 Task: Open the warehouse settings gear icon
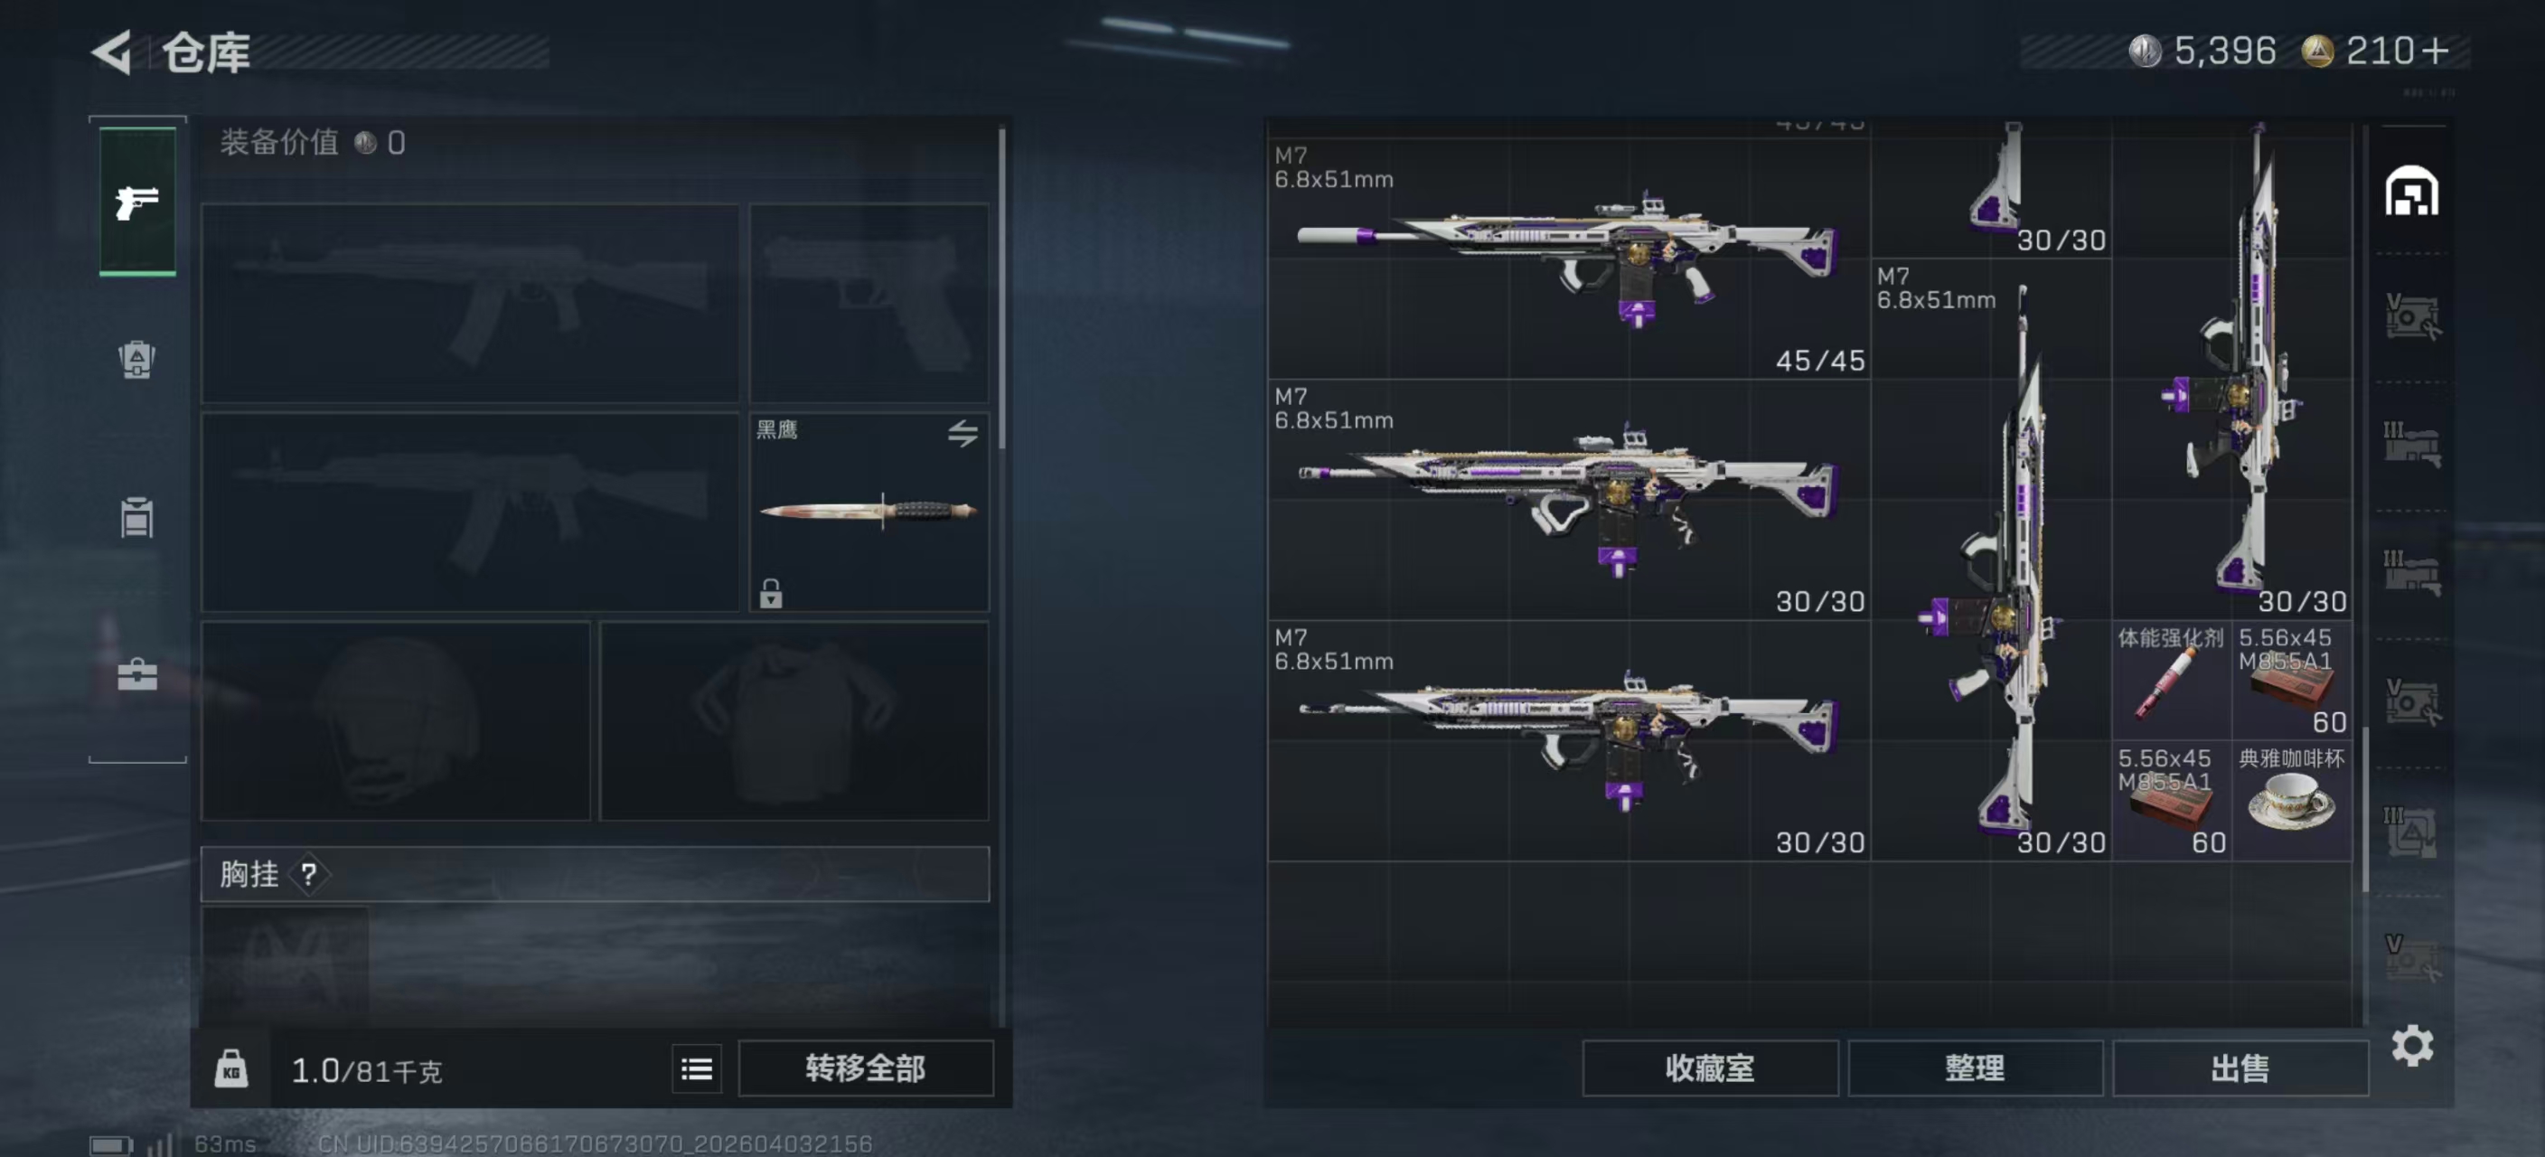pos(2411,1045)
